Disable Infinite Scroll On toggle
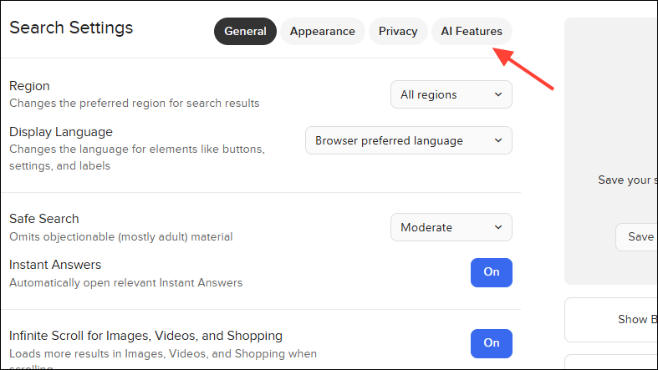Image resolution: width=658 pixels, height=370 pixels. (492, 343)
